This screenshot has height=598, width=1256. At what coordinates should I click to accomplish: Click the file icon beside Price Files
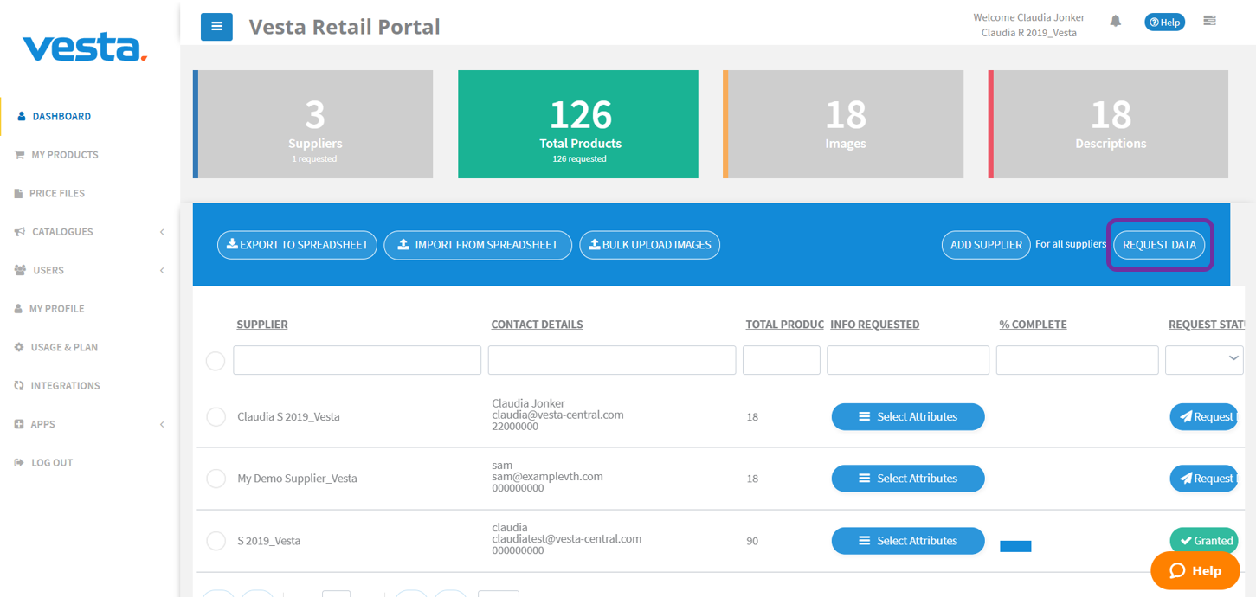18,193
